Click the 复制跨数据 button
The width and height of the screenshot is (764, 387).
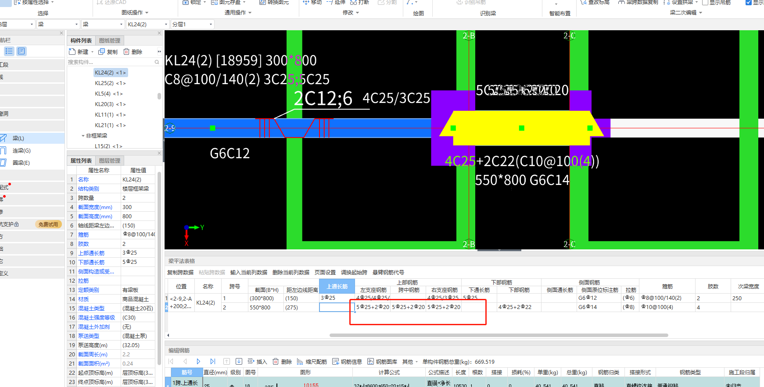180,272
